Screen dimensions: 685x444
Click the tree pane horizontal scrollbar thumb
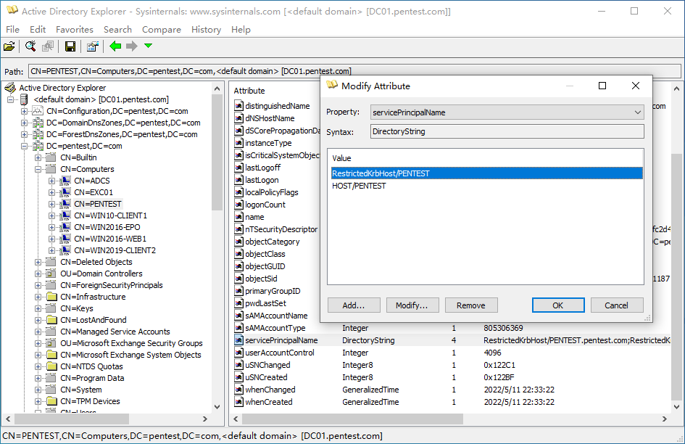(72, 419)
